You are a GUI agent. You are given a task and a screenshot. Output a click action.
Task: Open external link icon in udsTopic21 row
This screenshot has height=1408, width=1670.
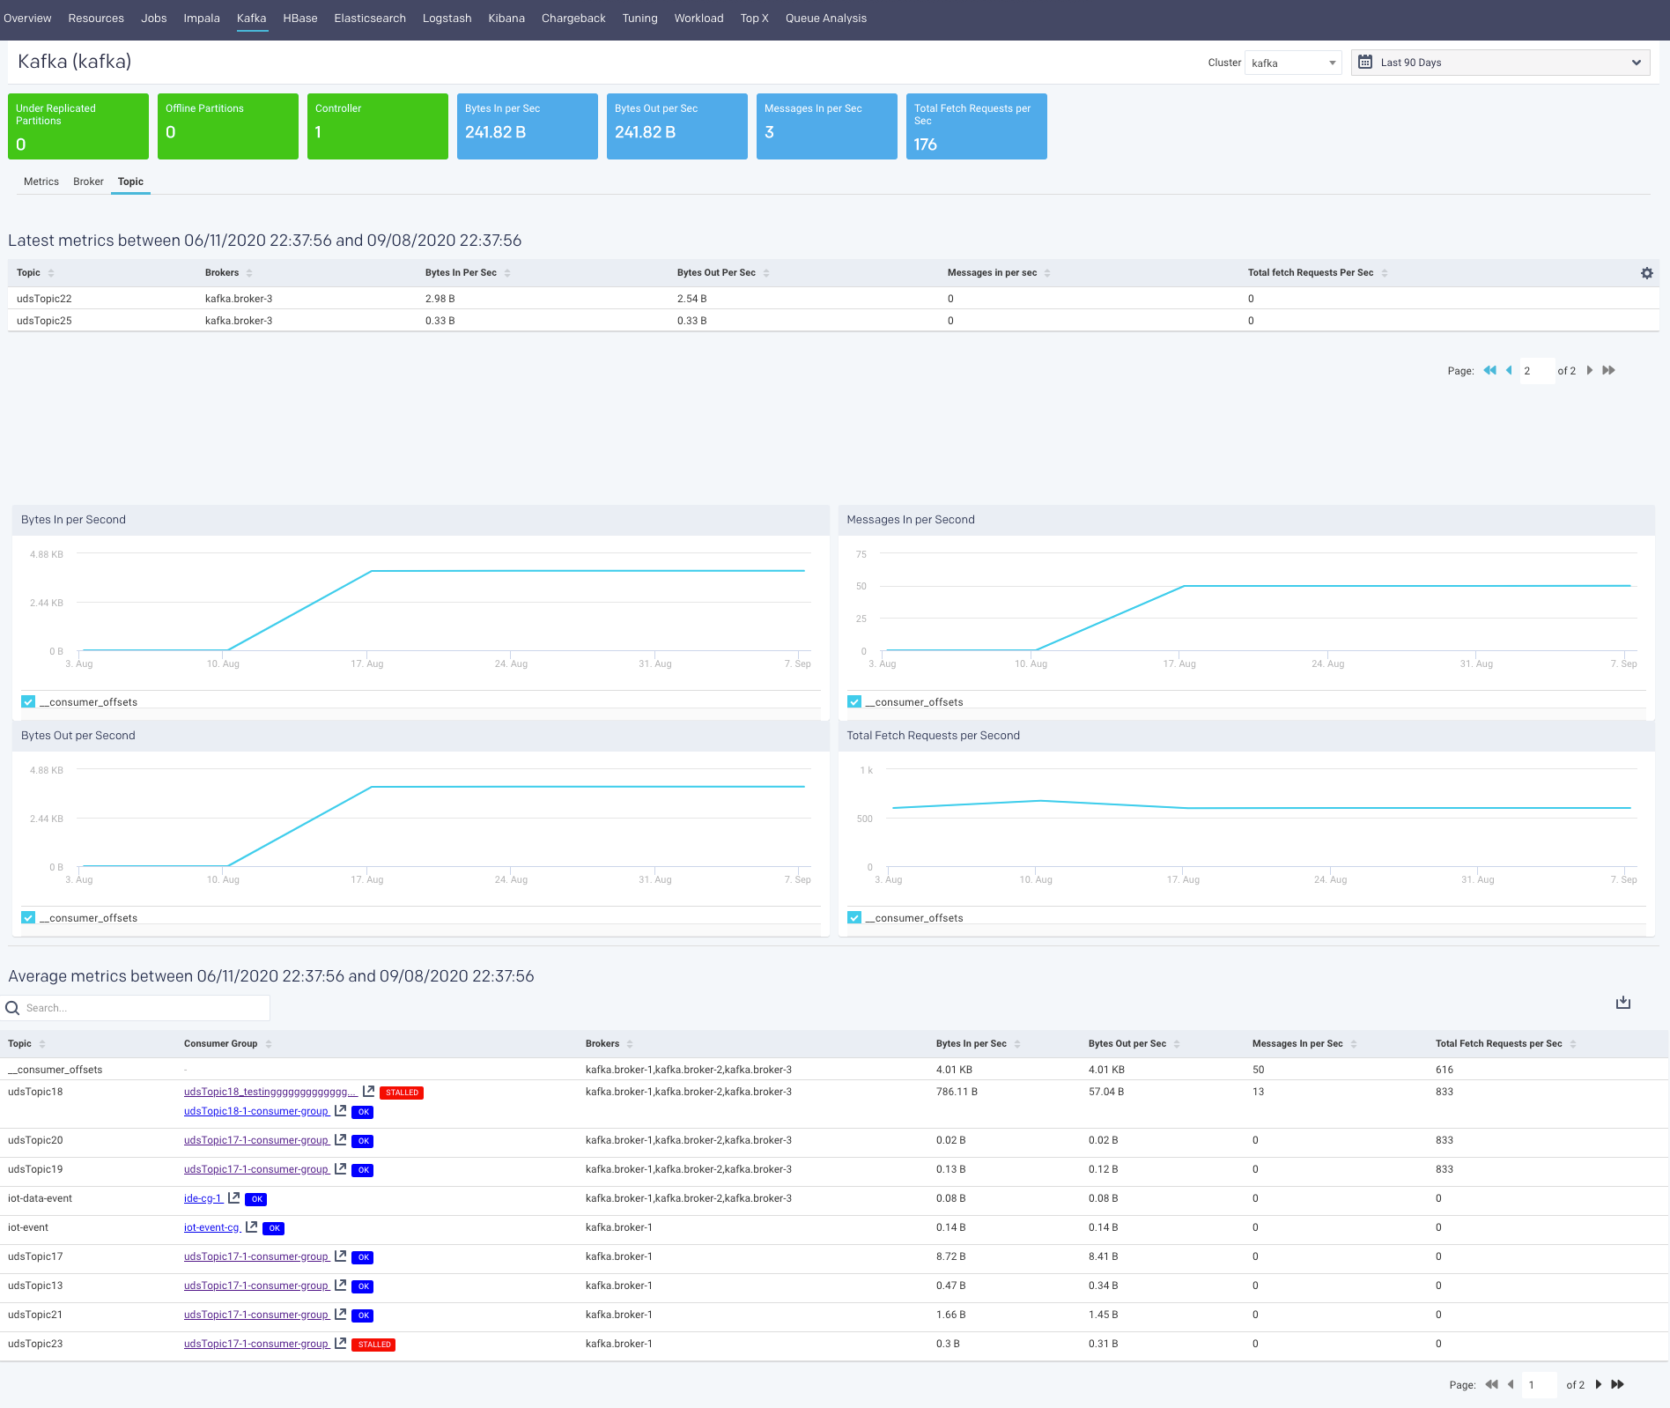[341, 1314]
